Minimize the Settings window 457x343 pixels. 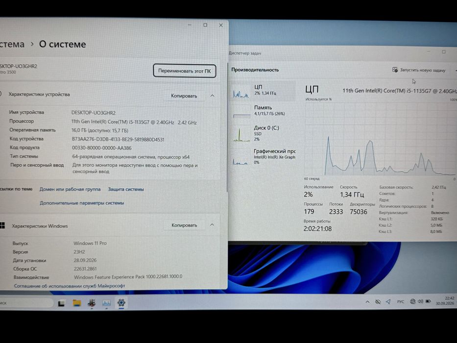tap(190, 25)
